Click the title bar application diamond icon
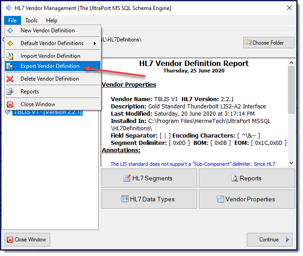The height and width of the screenshot is (256, 303). [x=9, y=8]
